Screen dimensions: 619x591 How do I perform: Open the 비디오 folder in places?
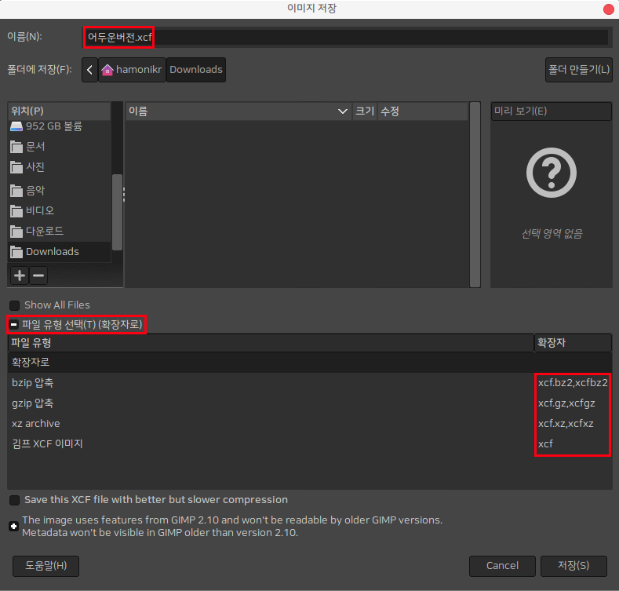click(x=39, y=210)
